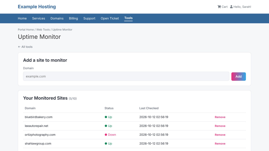Click the Uptime Monitor breadcrumb
The height and width of the screenshot is (151, 269).
62,29
